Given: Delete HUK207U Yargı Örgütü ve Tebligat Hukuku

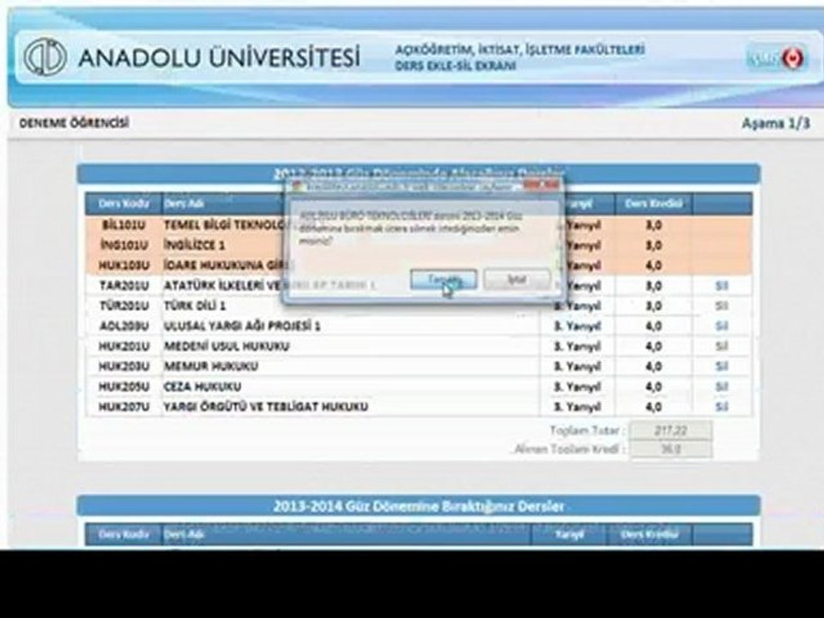Looking at the screenshot, I should [722, 407].
